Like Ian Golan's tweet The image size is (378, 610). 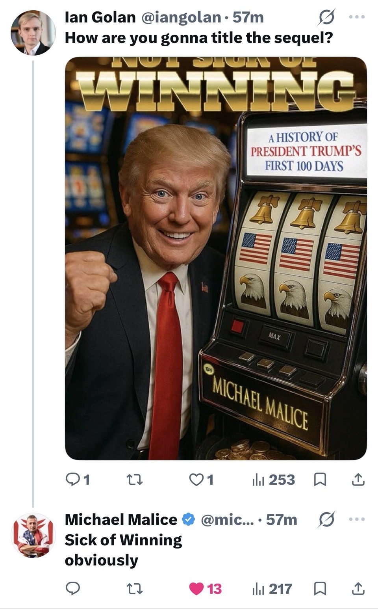coord(196,480)
